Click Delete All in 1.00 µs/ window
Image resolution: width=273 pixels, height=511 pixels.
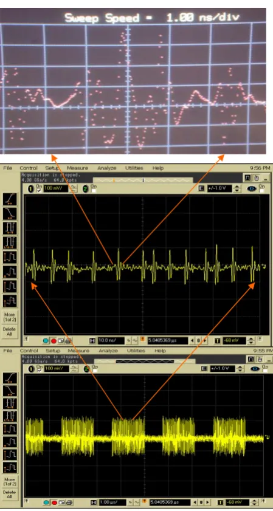click(10, 494)
